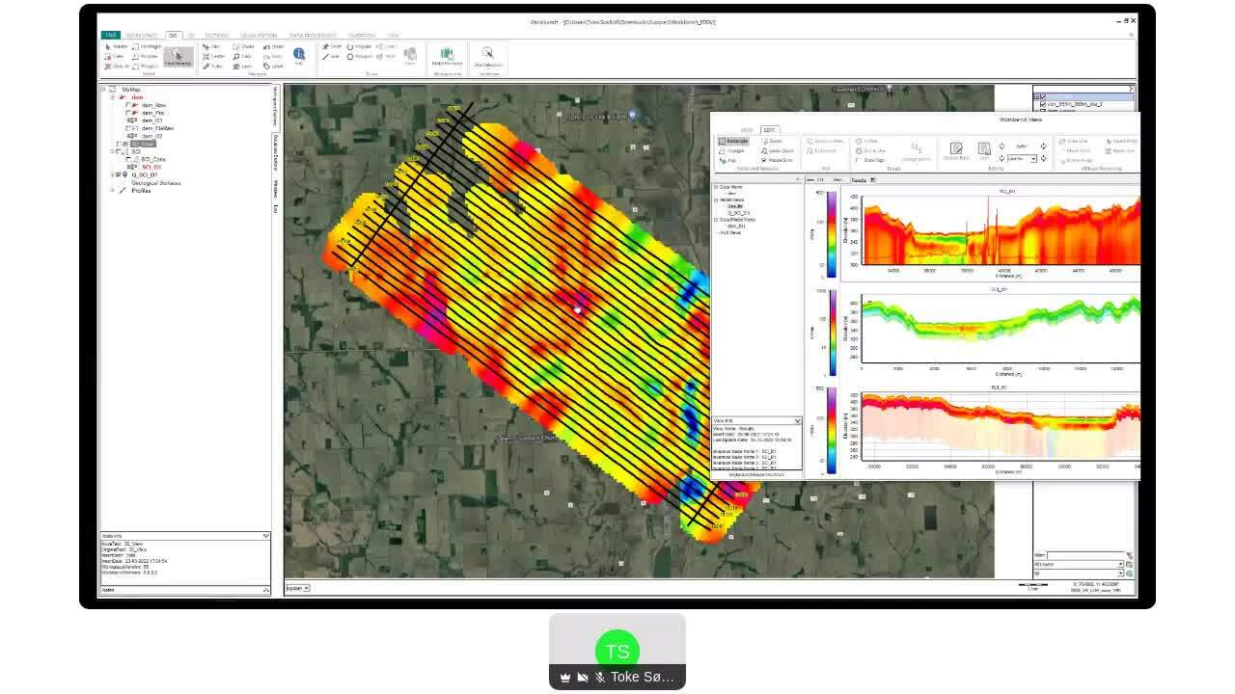Toggle dem_Raw layer checkbox
The image size is (1235, 694).
coord(128,105)
